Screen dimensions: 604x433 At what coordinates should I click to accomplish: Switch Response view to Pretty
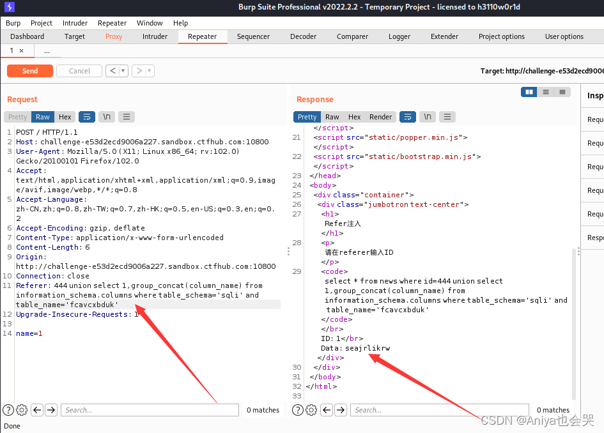pos(307,117)
